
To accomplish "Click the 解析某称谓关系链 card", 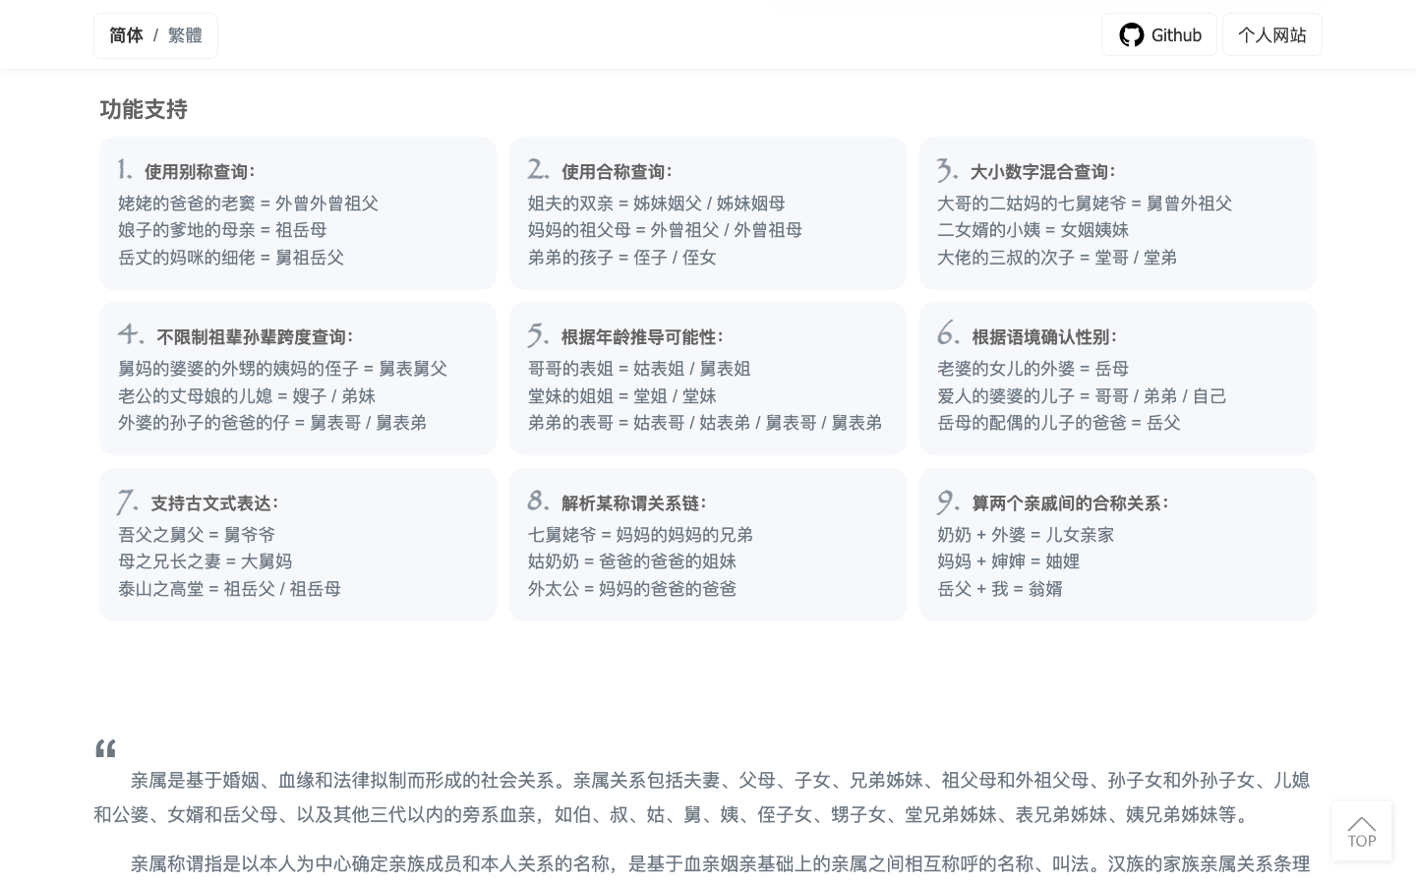I will (708, 545).
